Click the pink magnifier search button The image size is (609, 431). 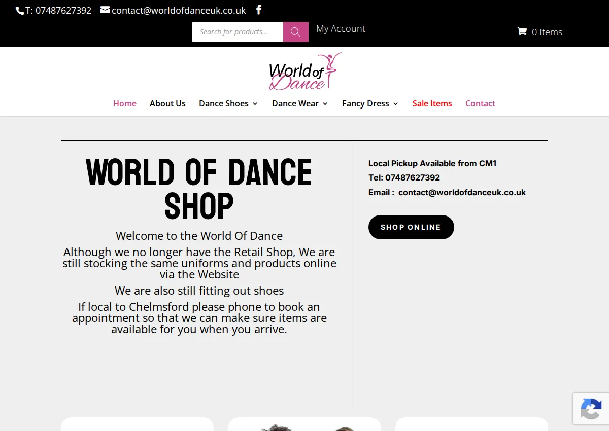click(295, 32)
